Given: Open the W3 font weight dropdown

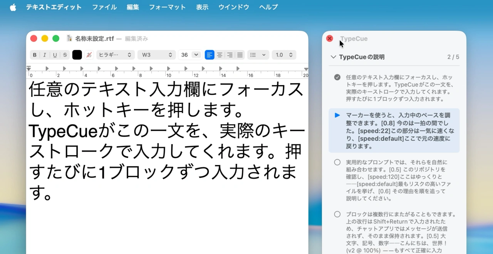Looking at the screenshot, I should coord(156,55).
